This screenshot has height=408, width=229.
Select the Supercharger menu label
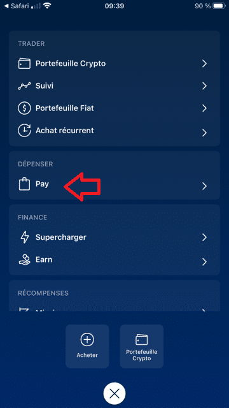click(61, 237)
